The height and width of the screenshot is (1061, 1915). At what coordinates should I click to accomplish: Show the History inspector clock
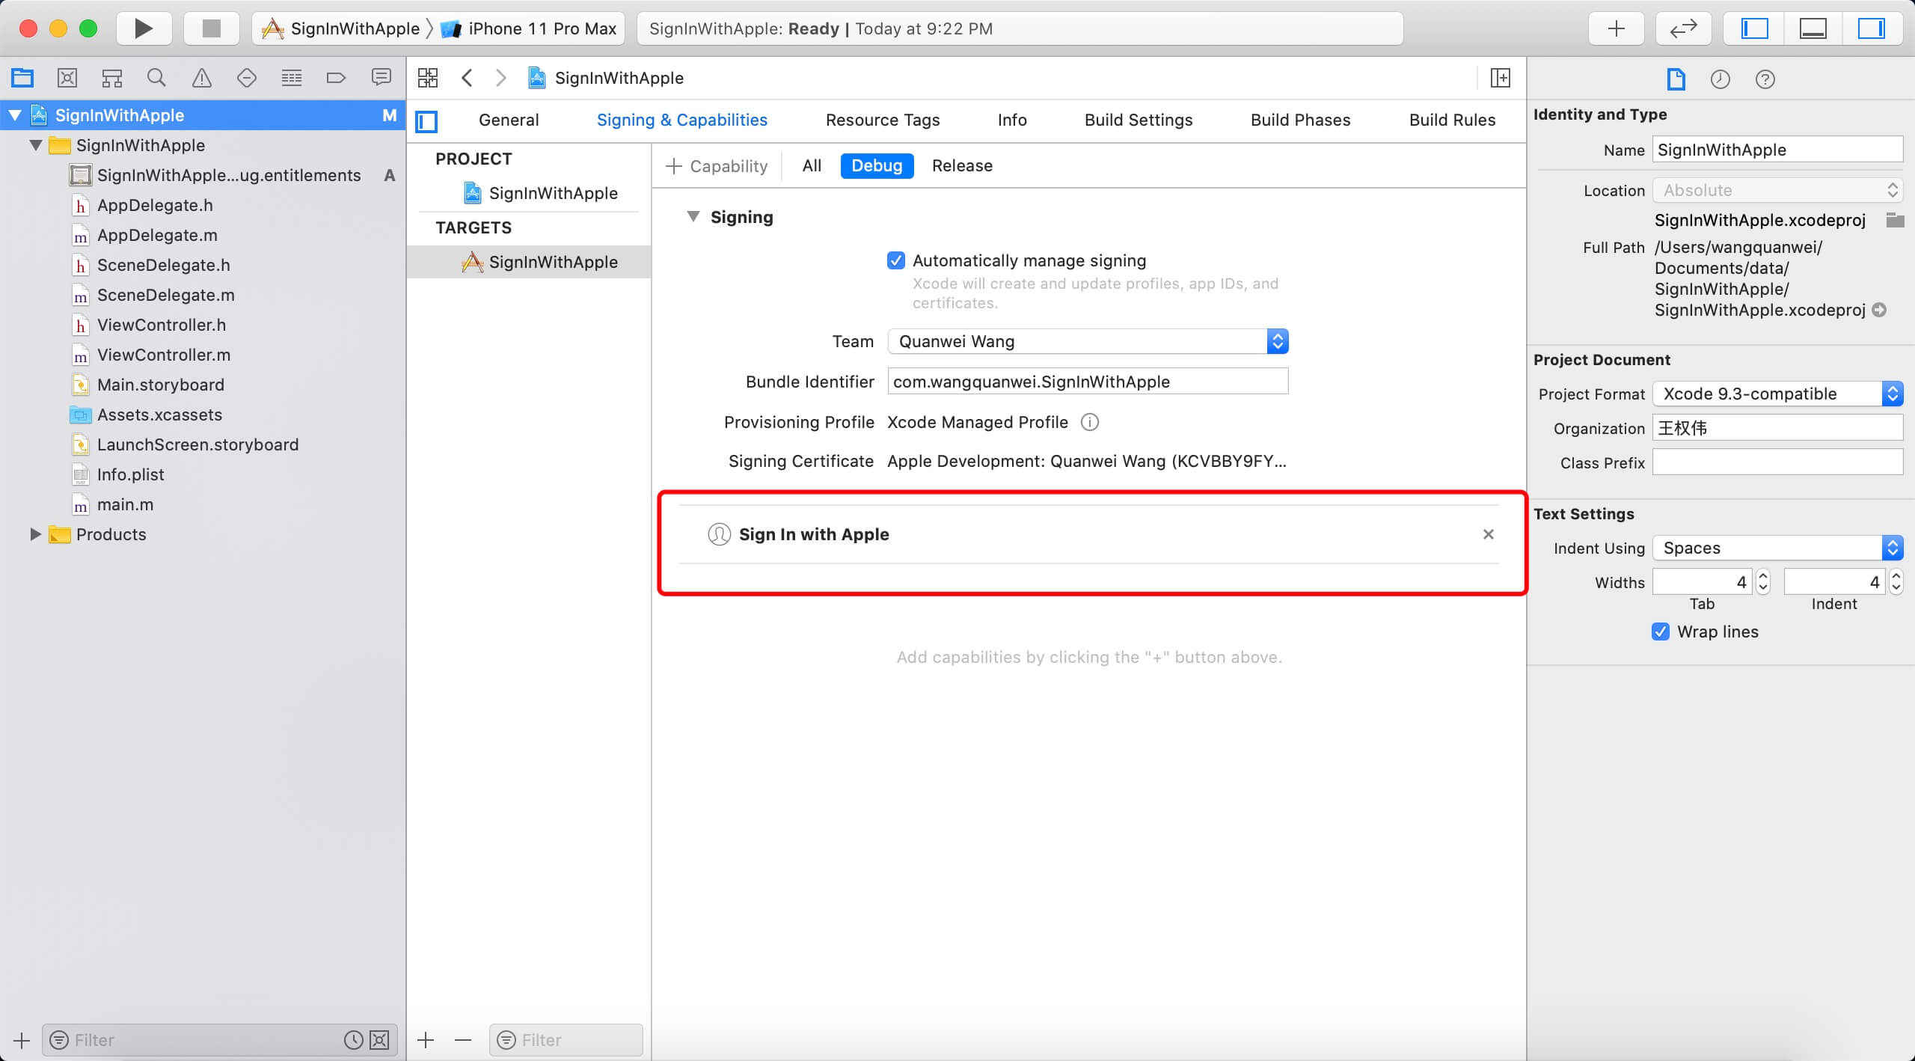(1721, 79)
